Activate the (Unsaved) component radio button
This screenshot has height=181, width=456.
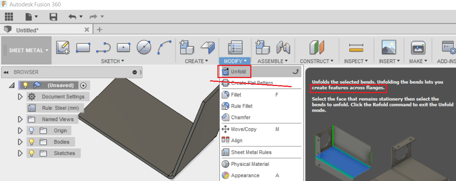click(x=83, y=85)
